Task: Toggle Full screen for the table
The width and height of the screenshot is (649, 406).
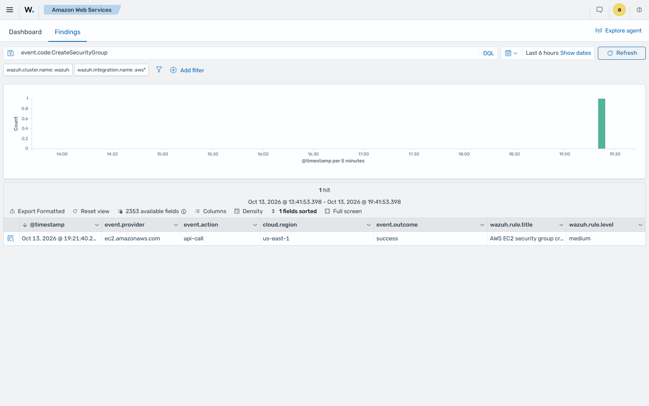Action: click(x=343, y=212)
